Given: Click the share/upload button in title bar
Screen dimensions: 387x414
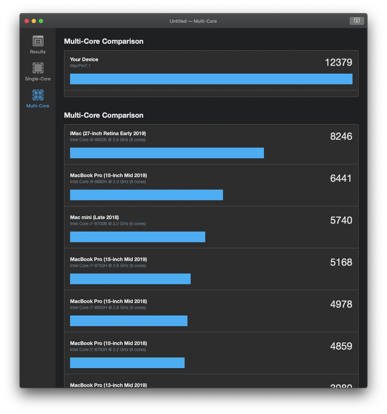Looking at the screenshot, I should (x=357, y=21).
